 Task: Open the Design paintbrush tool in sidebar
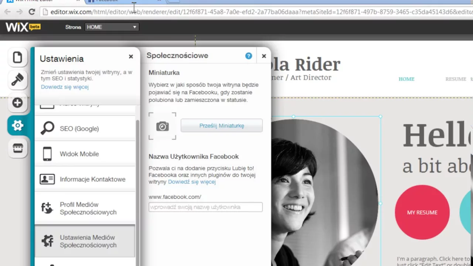click(17, 80)
